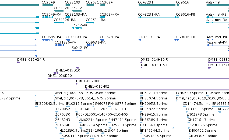Select the CG9616 gene label
Image resolution: width=229 pixels, height=140 pixels.
182,2
